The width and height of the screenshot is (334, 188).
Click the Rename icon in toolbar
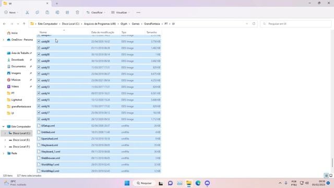click(57, 13)
